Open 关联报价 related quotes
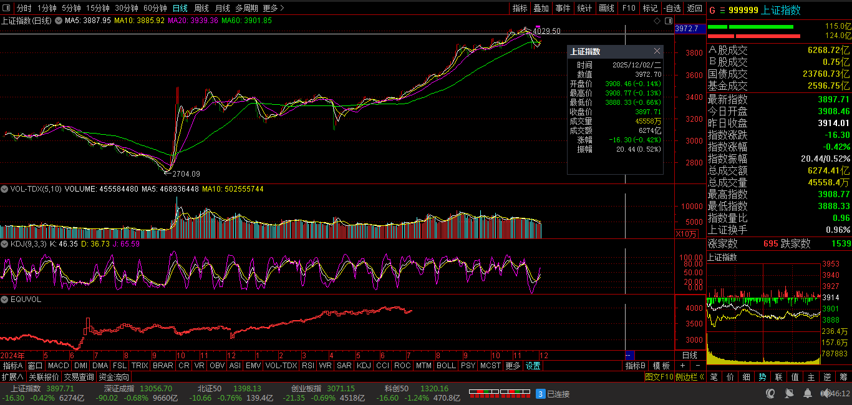This screenshot has height=405, width=852. 44,377
